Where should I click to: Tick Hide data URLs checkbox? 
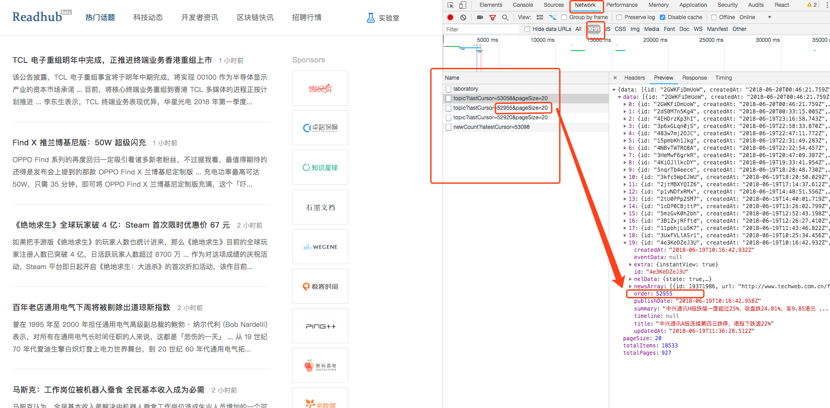tap(527, 29)
